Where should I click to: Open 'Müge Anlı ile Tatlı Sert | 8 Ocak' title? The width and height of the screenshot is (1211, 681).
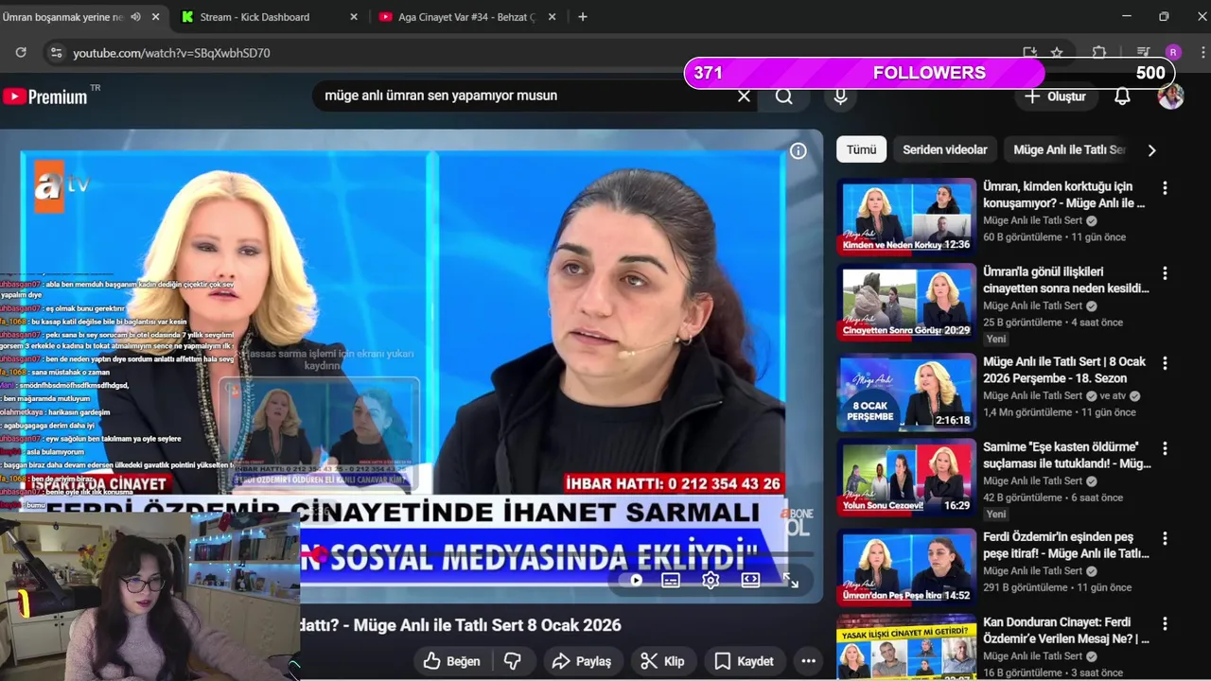(x=1064, y=370)
